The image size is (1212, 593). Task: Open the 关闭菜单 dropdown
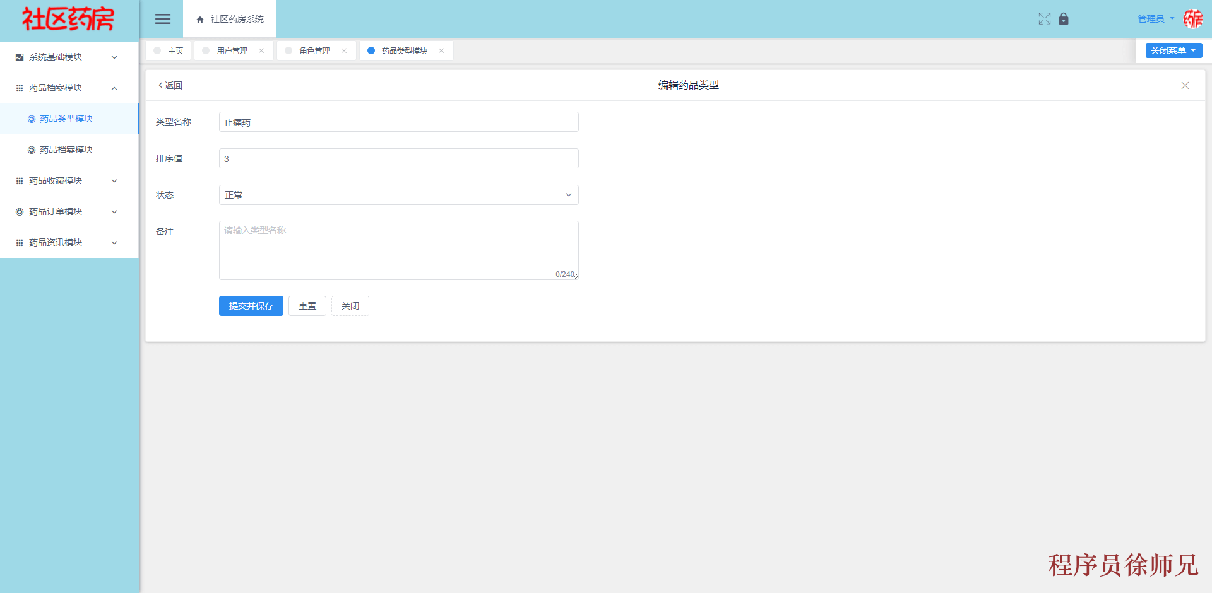click(1173, 50)
